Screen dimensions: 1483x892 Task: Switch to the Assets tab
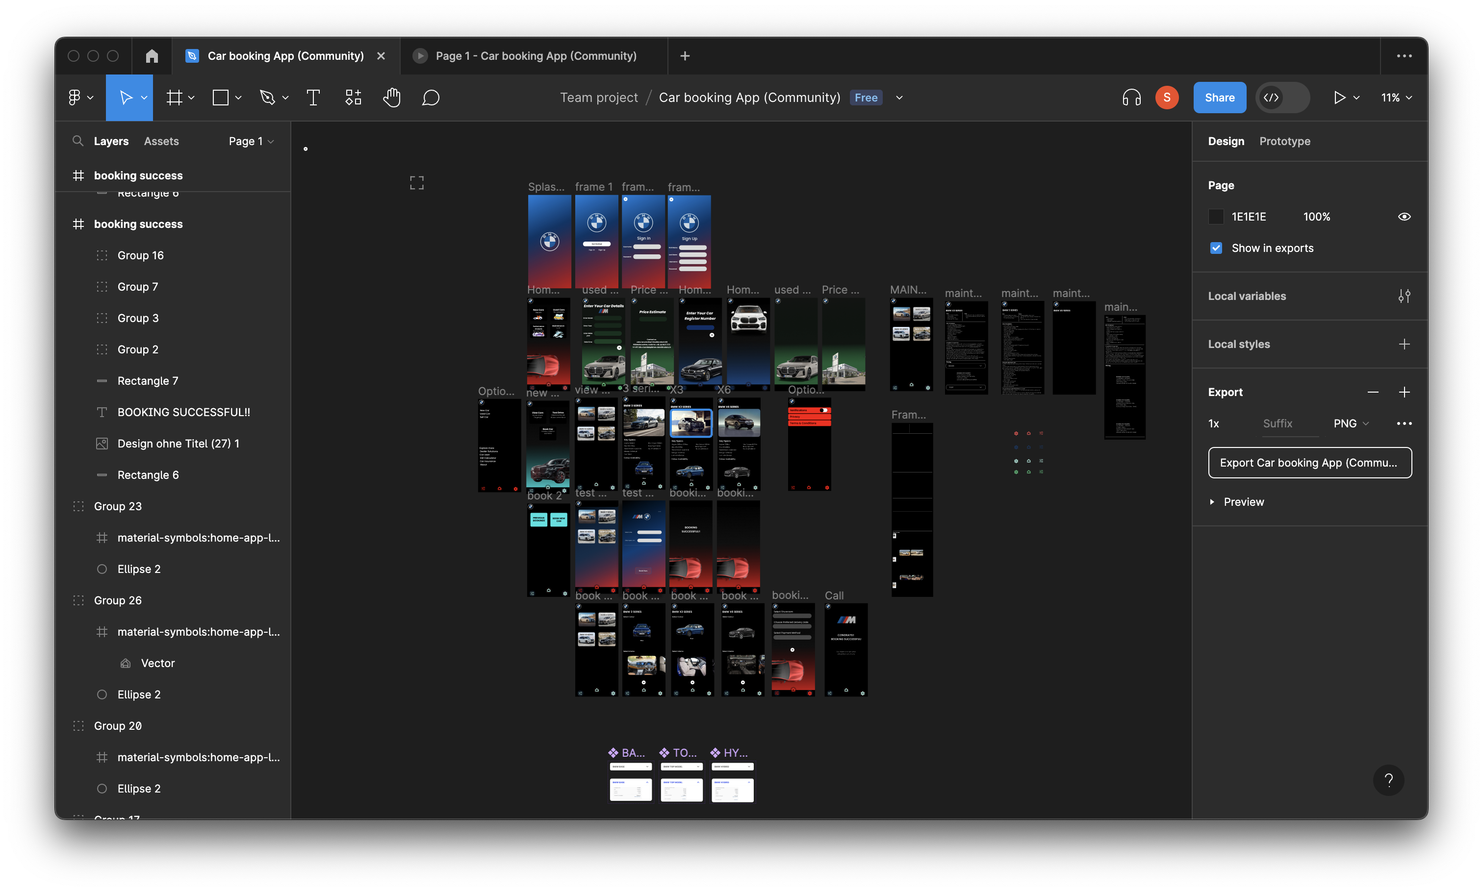161,141
